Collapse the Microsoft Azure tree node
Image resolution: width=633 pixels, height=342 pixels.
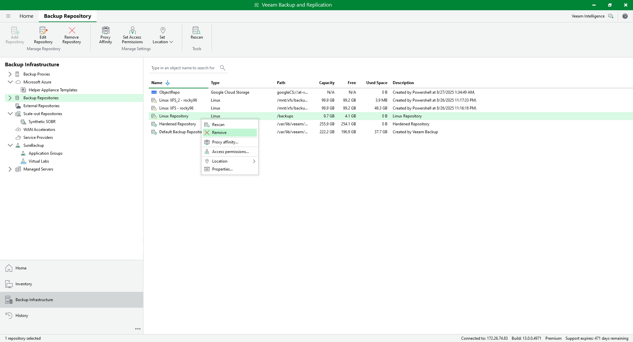10,82
